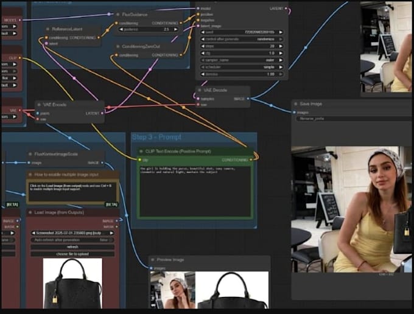Collapse the CLIP Text Encode node
This screenshot has height=314, width=414.
coord(142,150)
